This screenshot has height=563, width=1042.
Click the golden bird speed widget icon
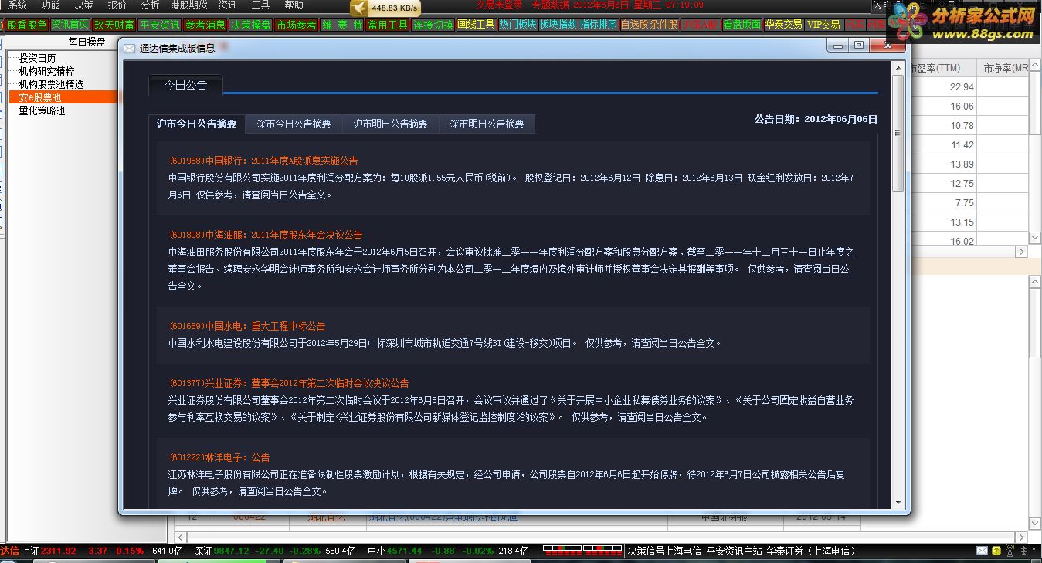[x=359, y=8]
